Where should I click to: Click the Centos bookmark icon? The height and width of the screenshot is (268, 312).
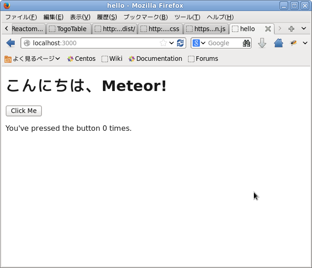click(70, 59)
